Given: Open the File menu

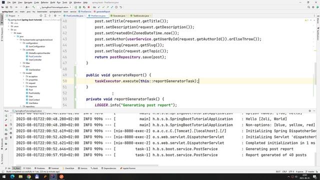Looking at the screenshot, I should click(9, 2).
